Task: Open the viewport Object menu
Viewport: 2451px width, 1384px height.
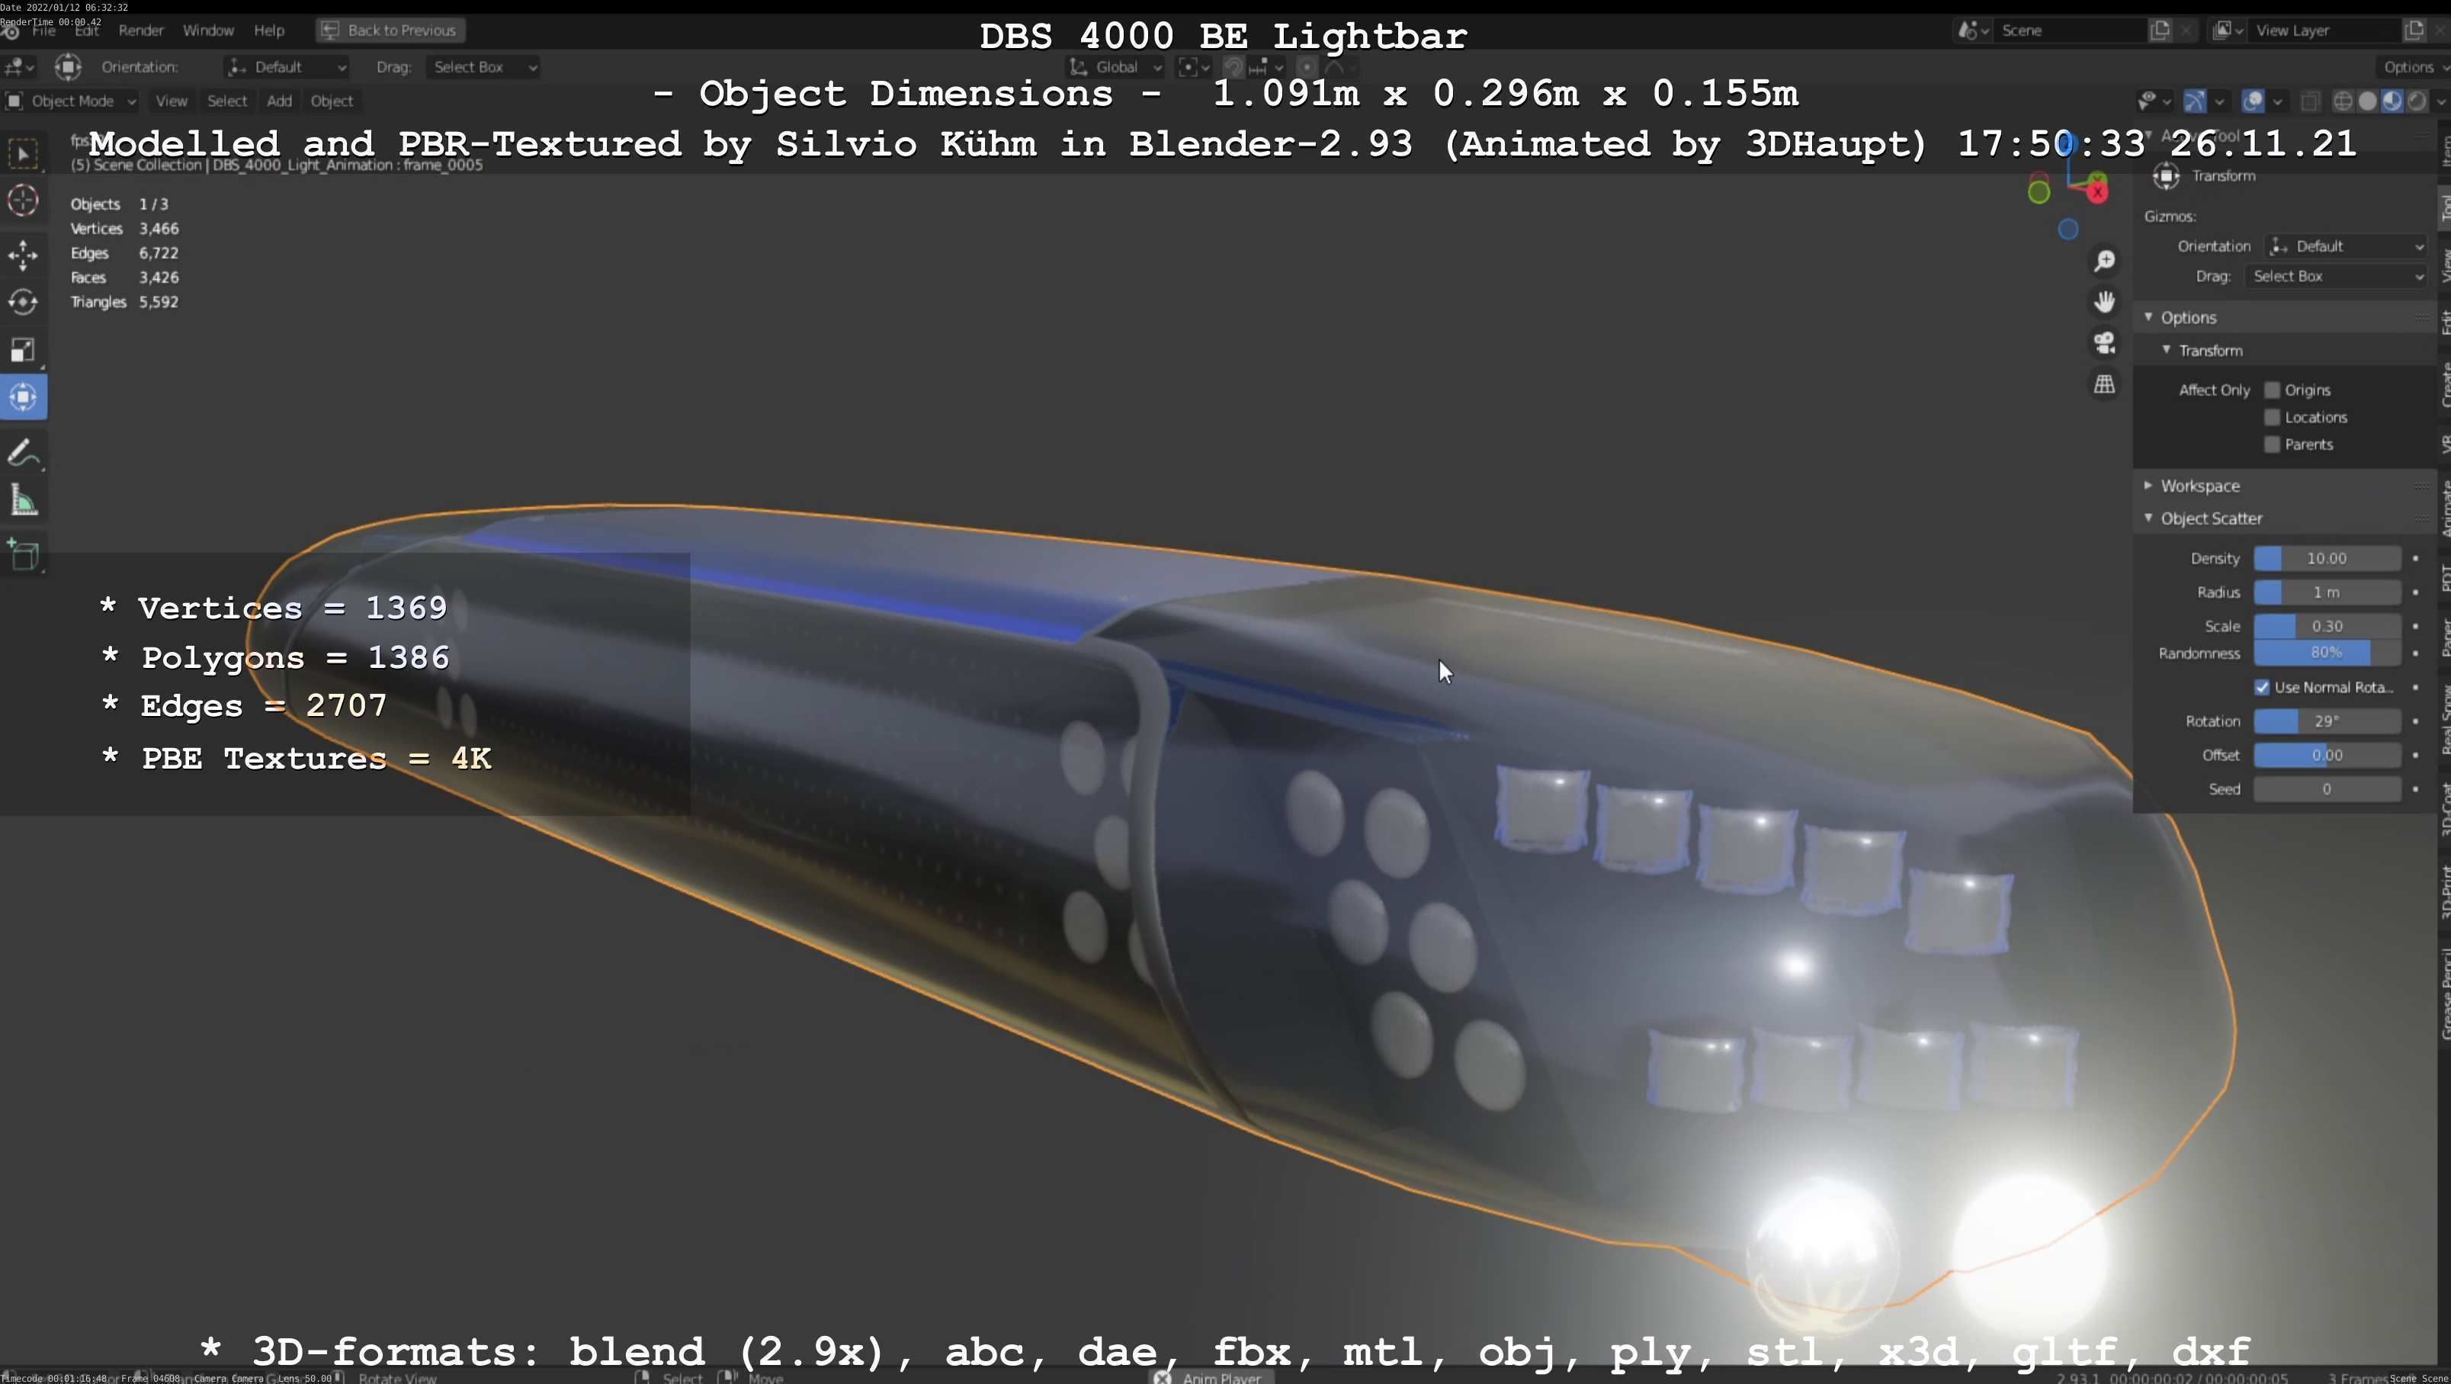Action: pos(331,101)
